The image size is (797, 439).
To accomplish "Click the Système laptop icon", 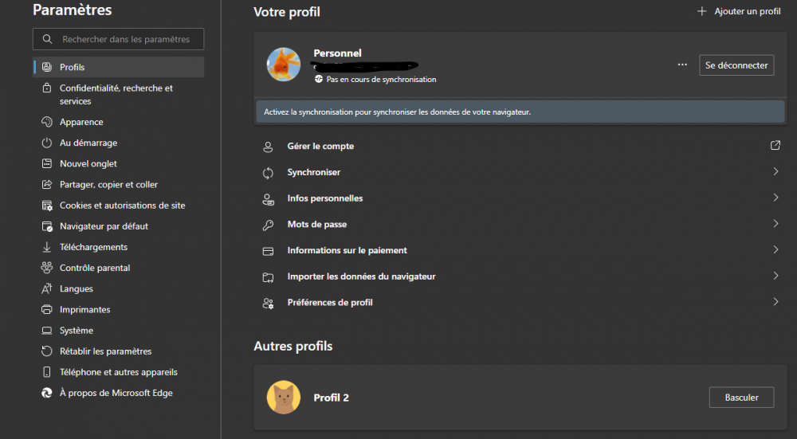I will tap(47, 331).
